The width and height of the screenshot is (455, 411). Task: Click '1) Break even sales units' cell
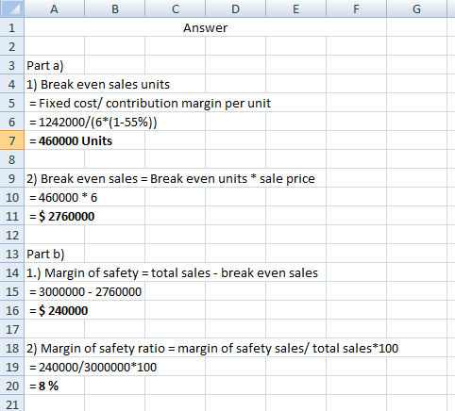[98, 84]
